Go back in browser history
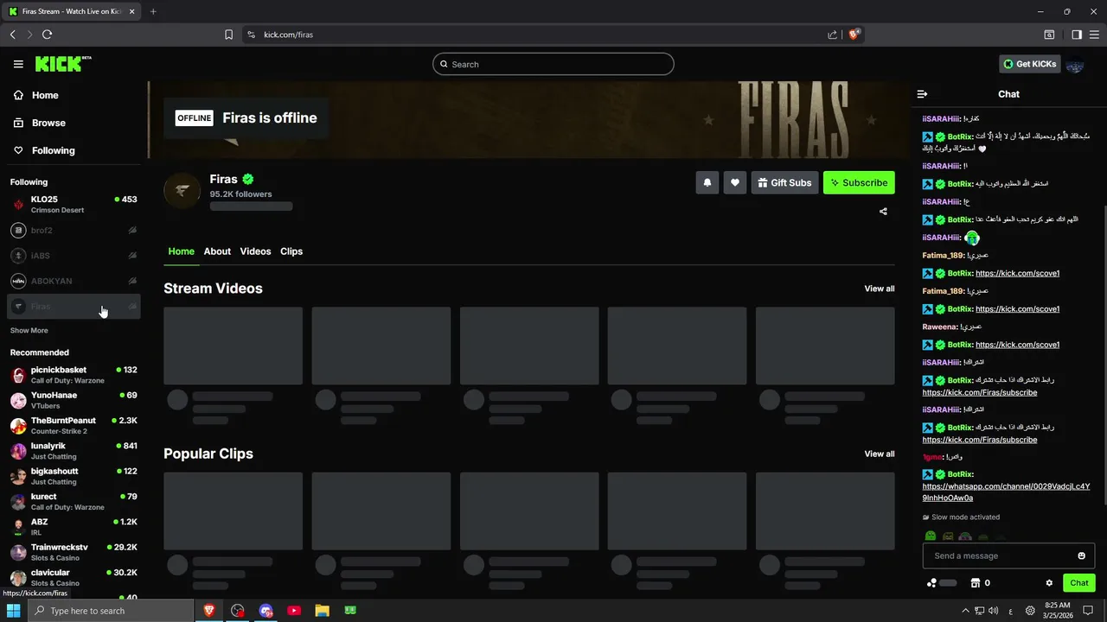This screenshot has width=1107, height=622. click(x=12, y=35)
